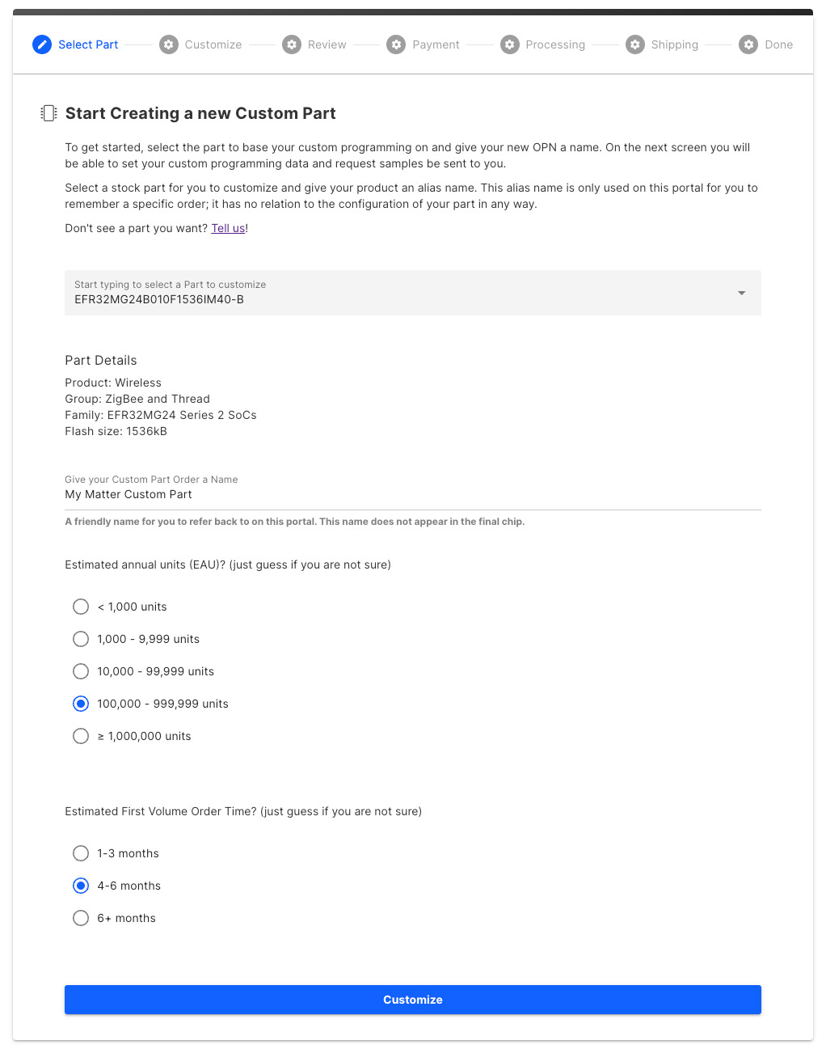Click the Done step gear icon

pos(749,44)
